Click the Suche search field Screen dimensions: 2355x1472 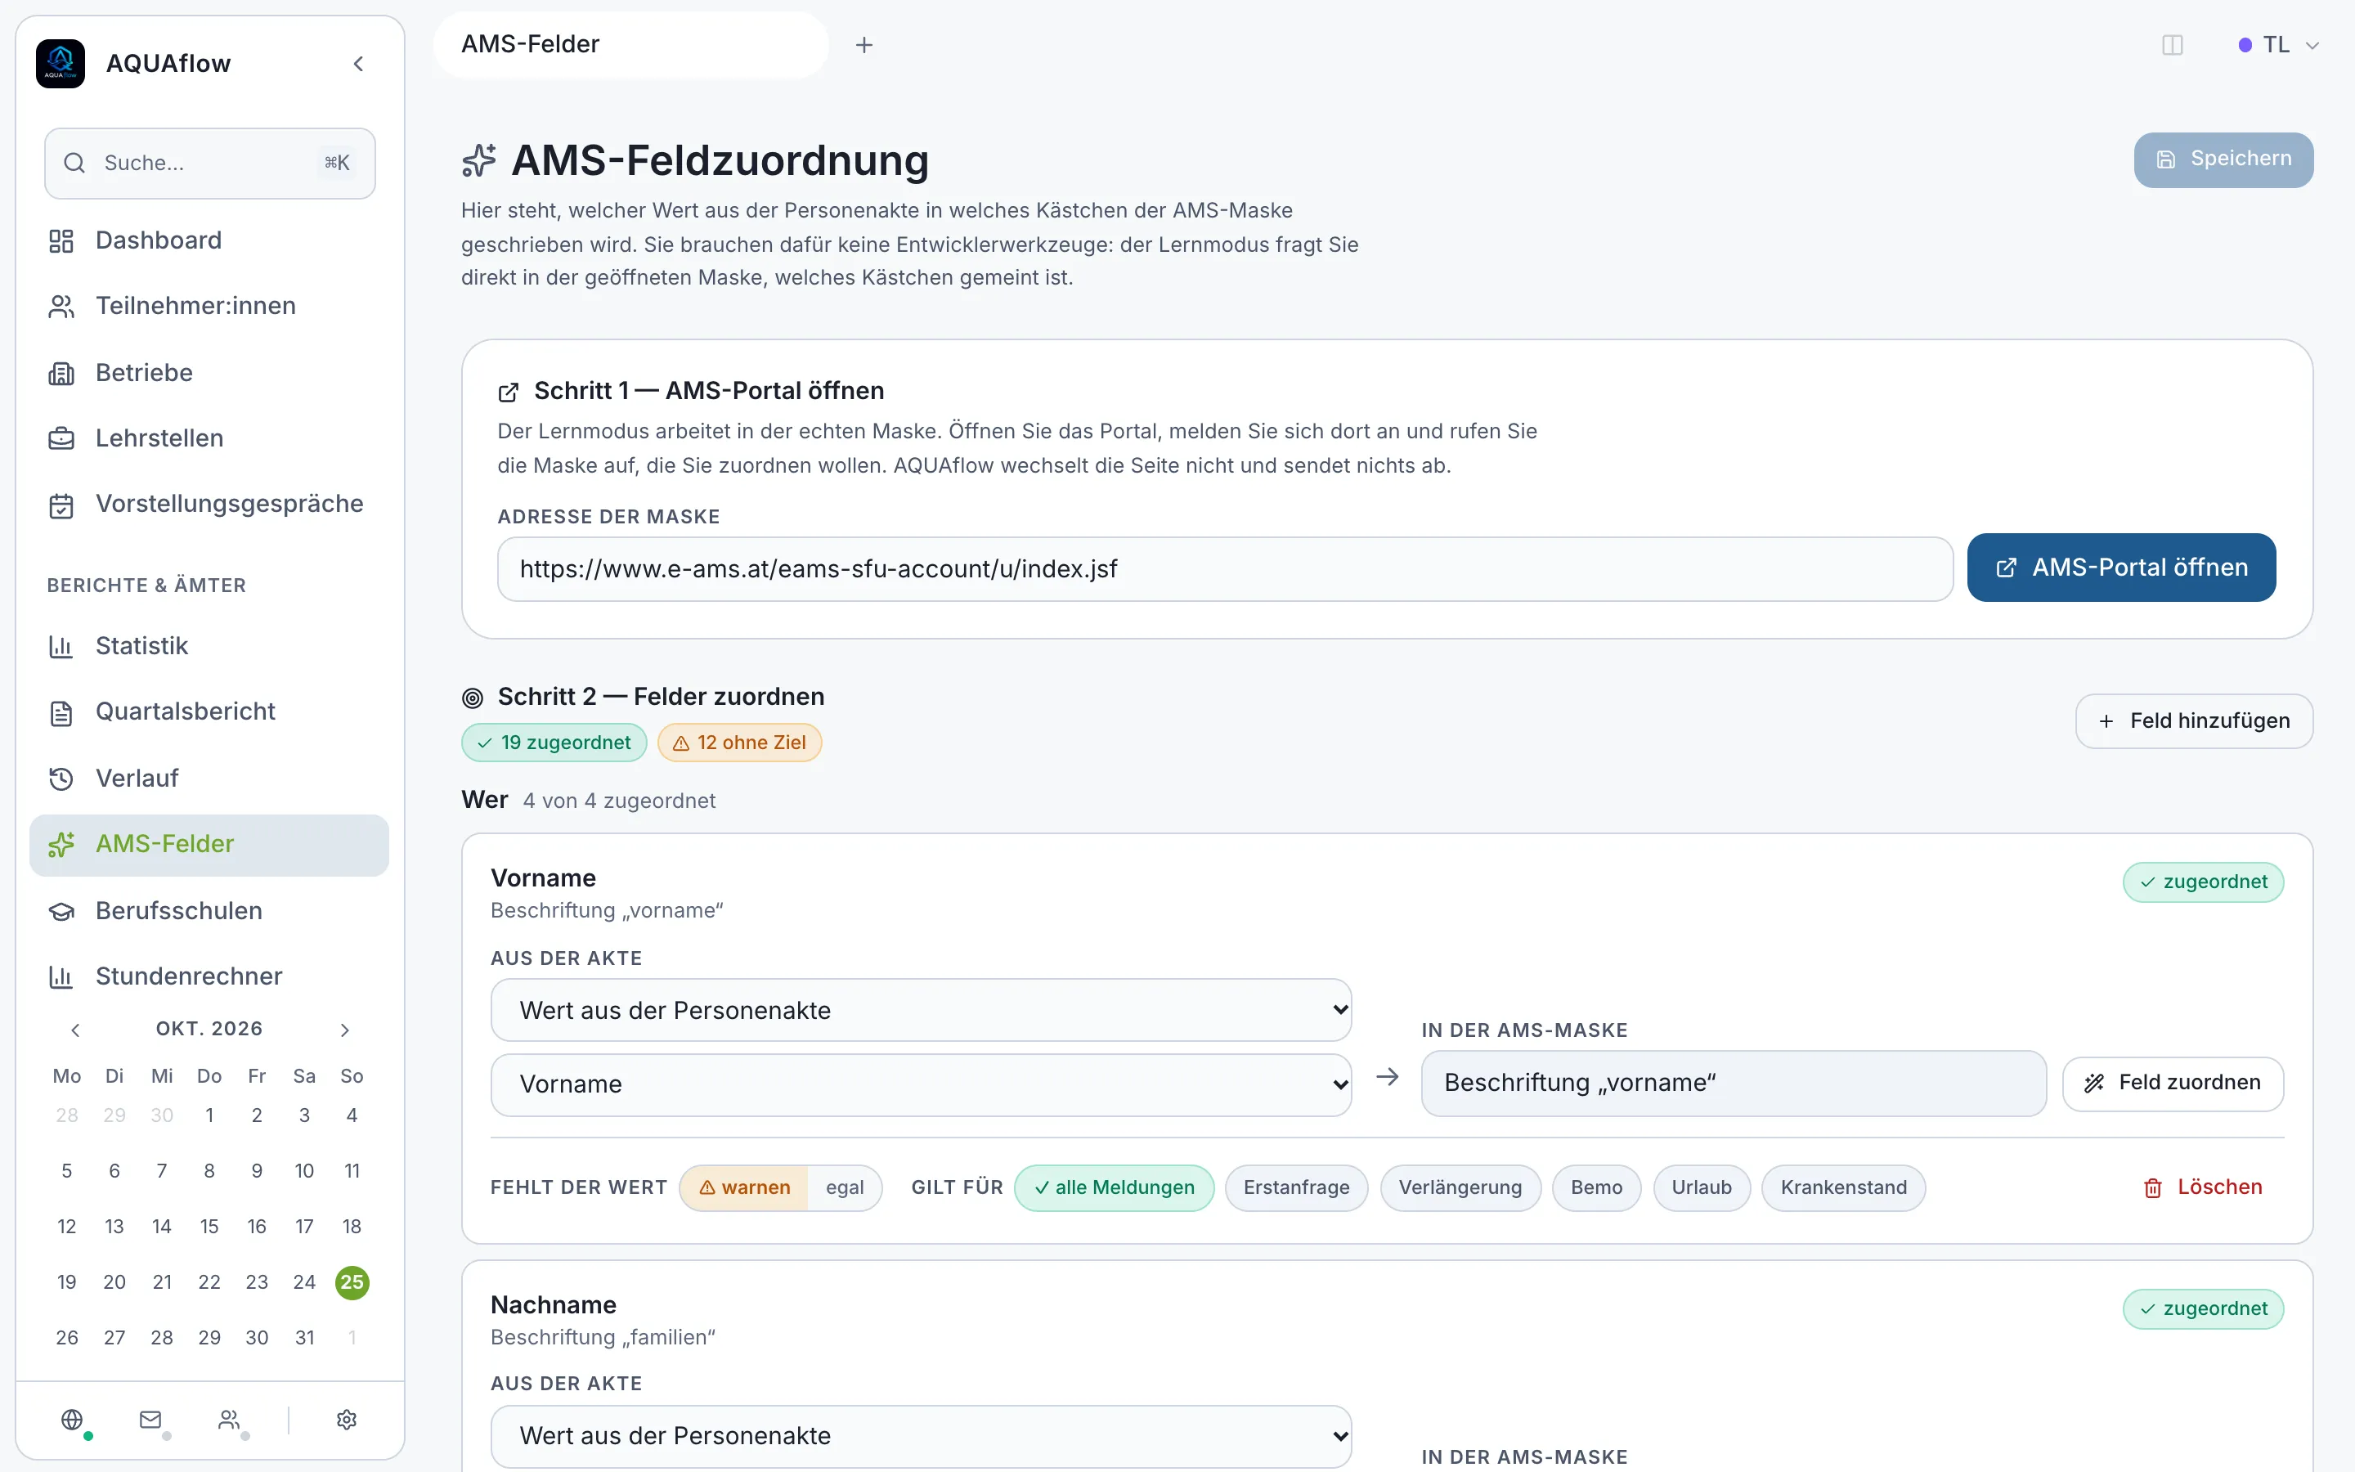pos(209,164)
